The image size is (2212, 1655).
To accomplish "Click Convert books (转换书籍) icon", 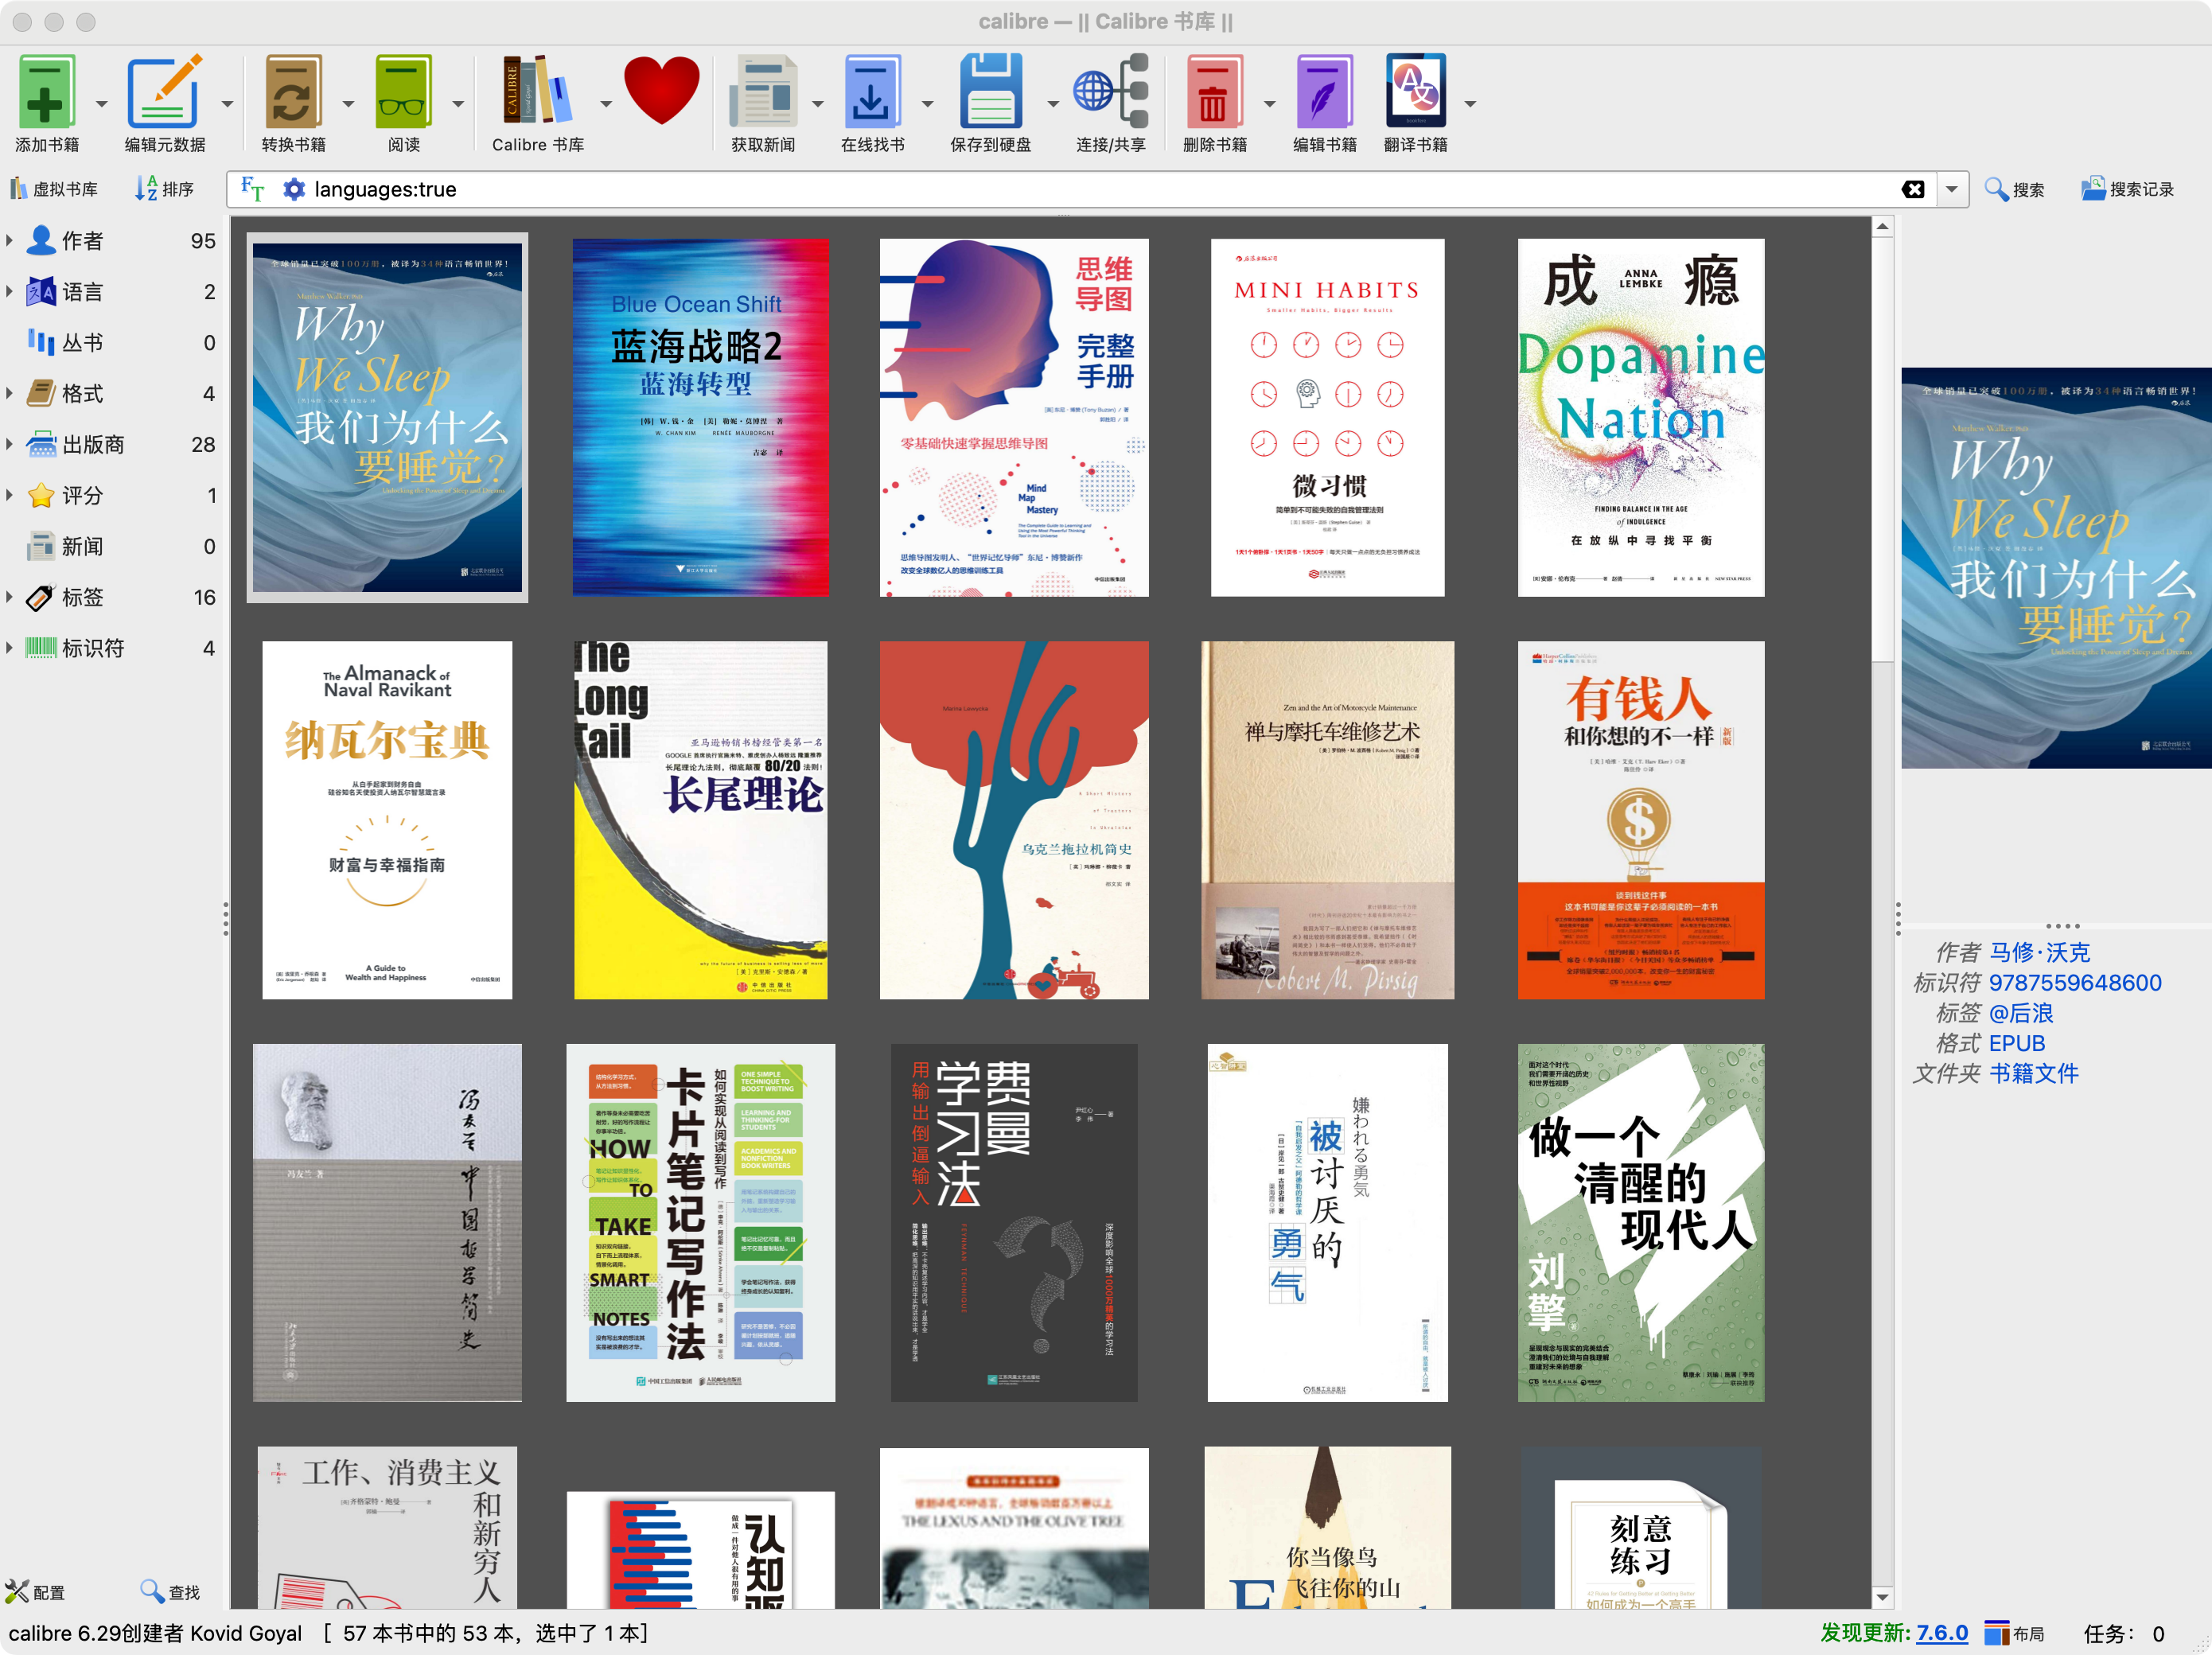I will (292, 92).
